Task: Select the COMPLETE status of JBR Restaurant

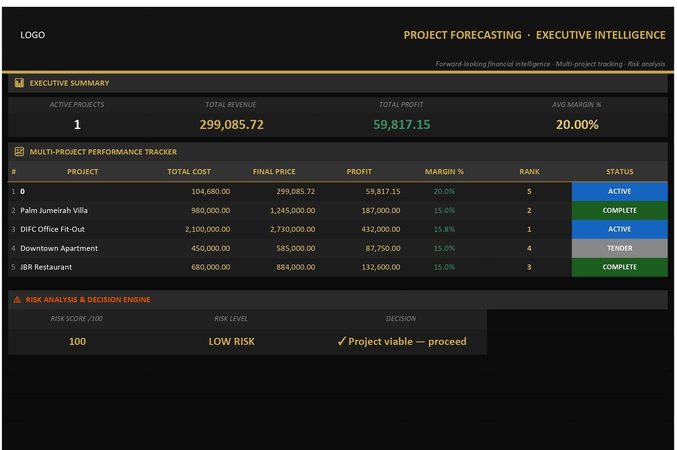Action: 620,267
